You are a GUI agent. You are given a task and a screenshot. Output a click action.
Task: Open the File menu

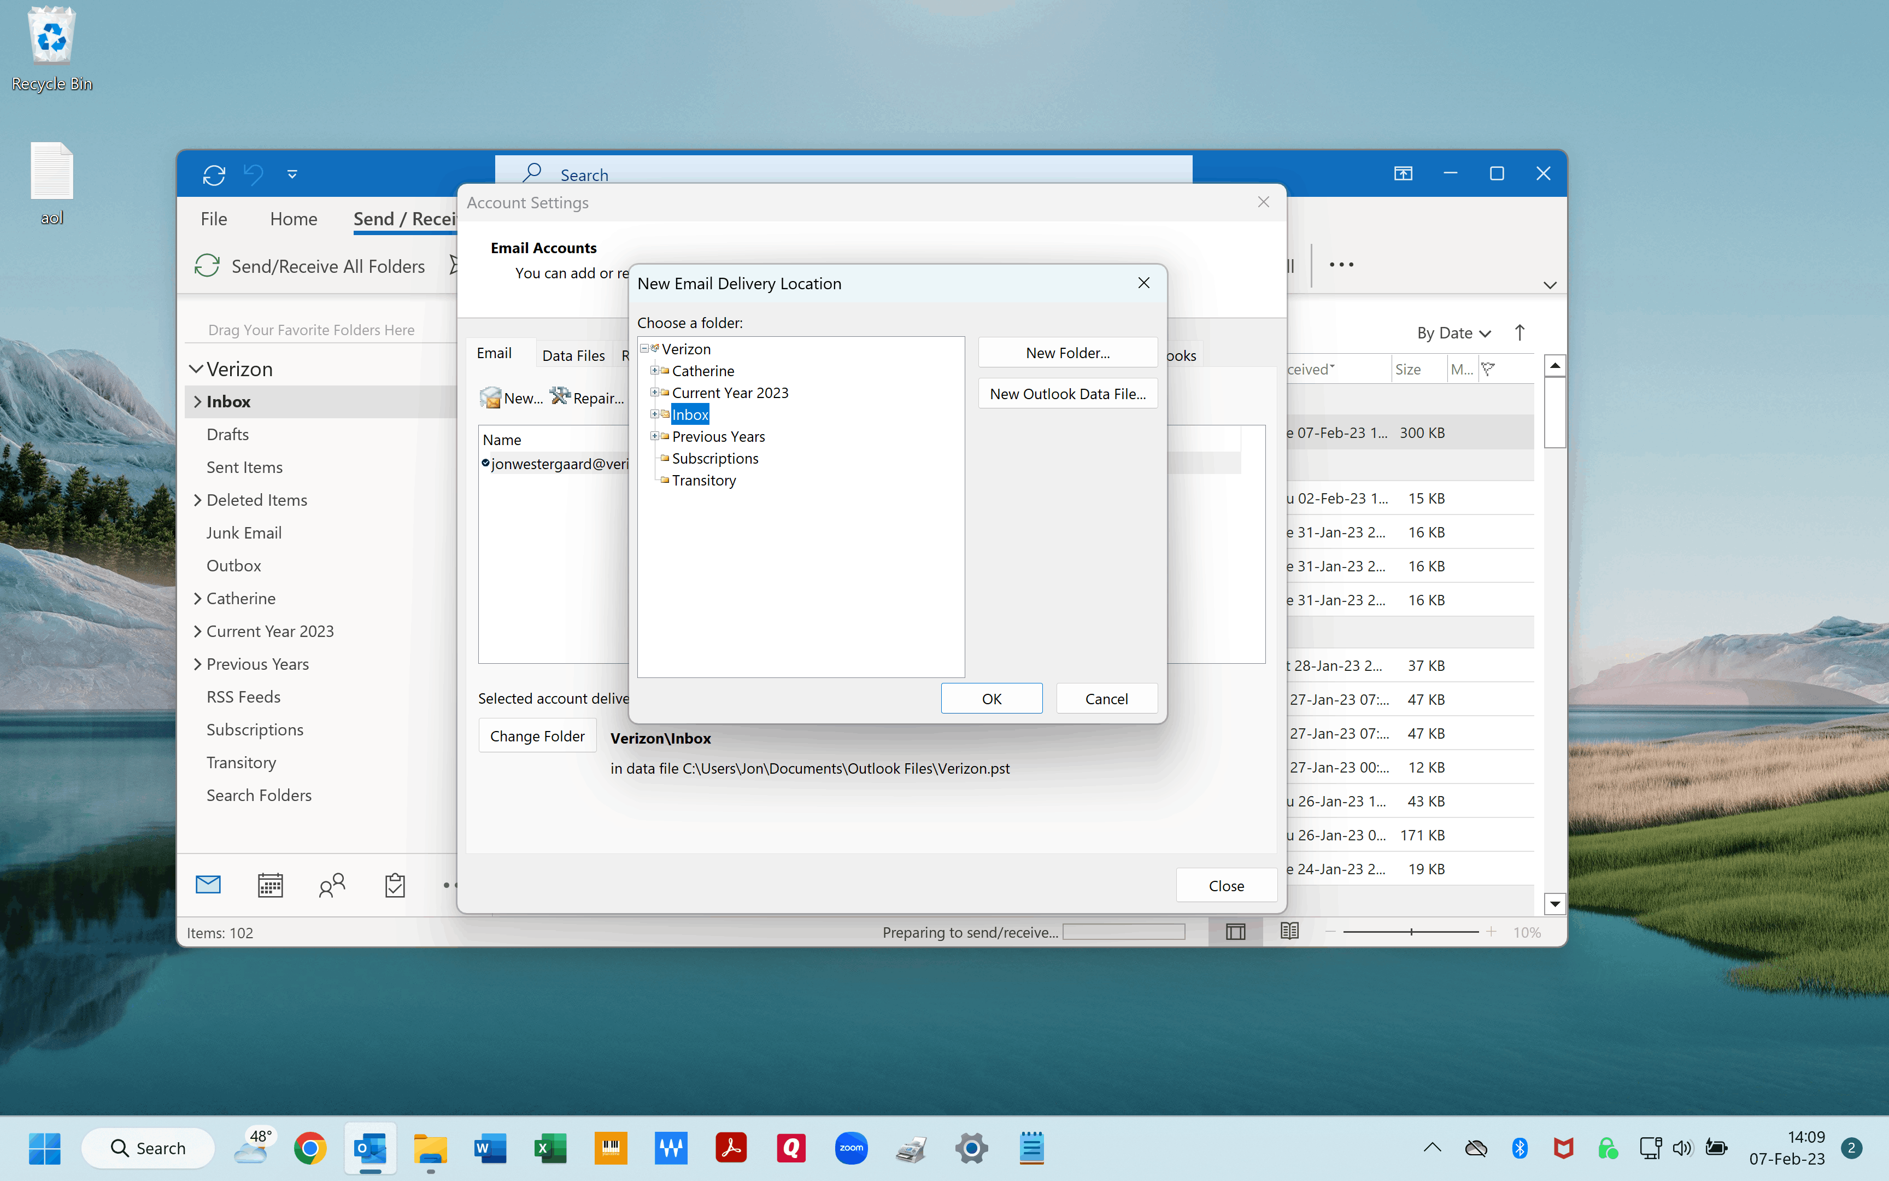click(213, 219)
